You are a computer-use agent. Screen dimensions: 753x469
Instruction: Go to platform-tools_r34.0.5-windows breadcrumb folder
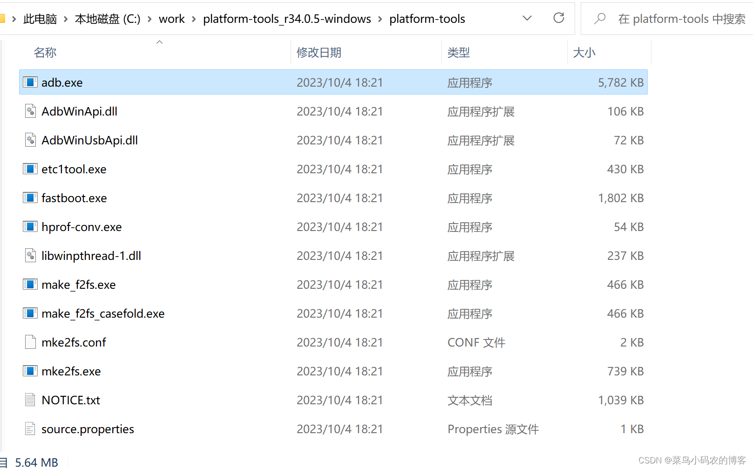pyautogui.click(x=287, y=19)
